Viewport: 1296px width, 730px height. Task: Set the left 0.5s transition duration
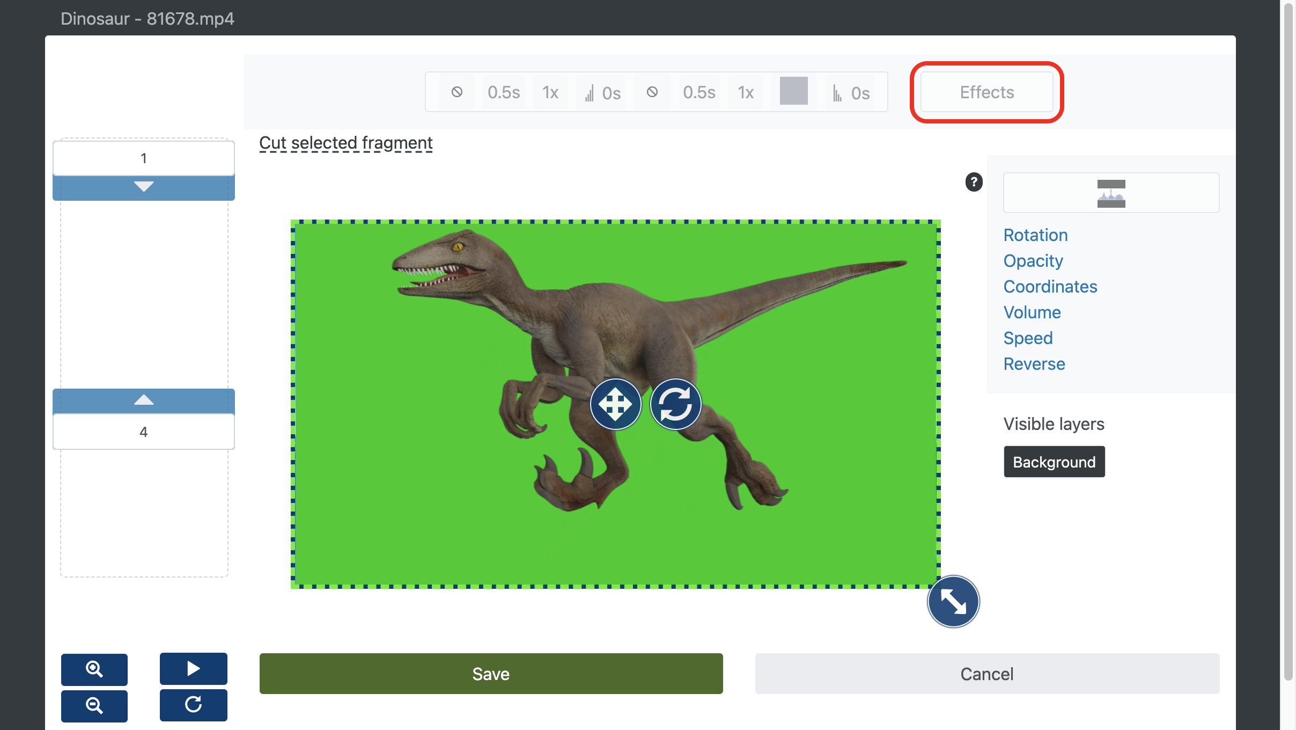point(504,92)
